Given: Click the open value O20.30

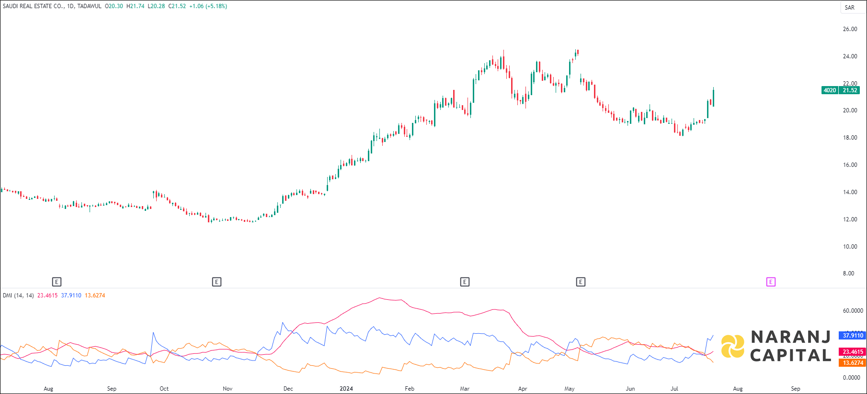Looking at the screenshot, I should [114, 6].
